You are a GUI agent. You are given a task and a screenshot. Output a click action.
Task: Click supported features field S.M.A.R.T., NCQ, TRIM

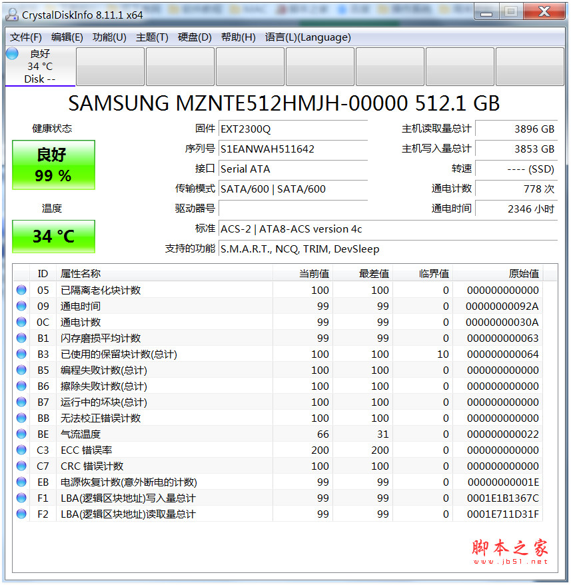388,249
